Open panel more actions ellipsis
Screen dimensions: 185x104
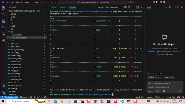tap(79, 7)
